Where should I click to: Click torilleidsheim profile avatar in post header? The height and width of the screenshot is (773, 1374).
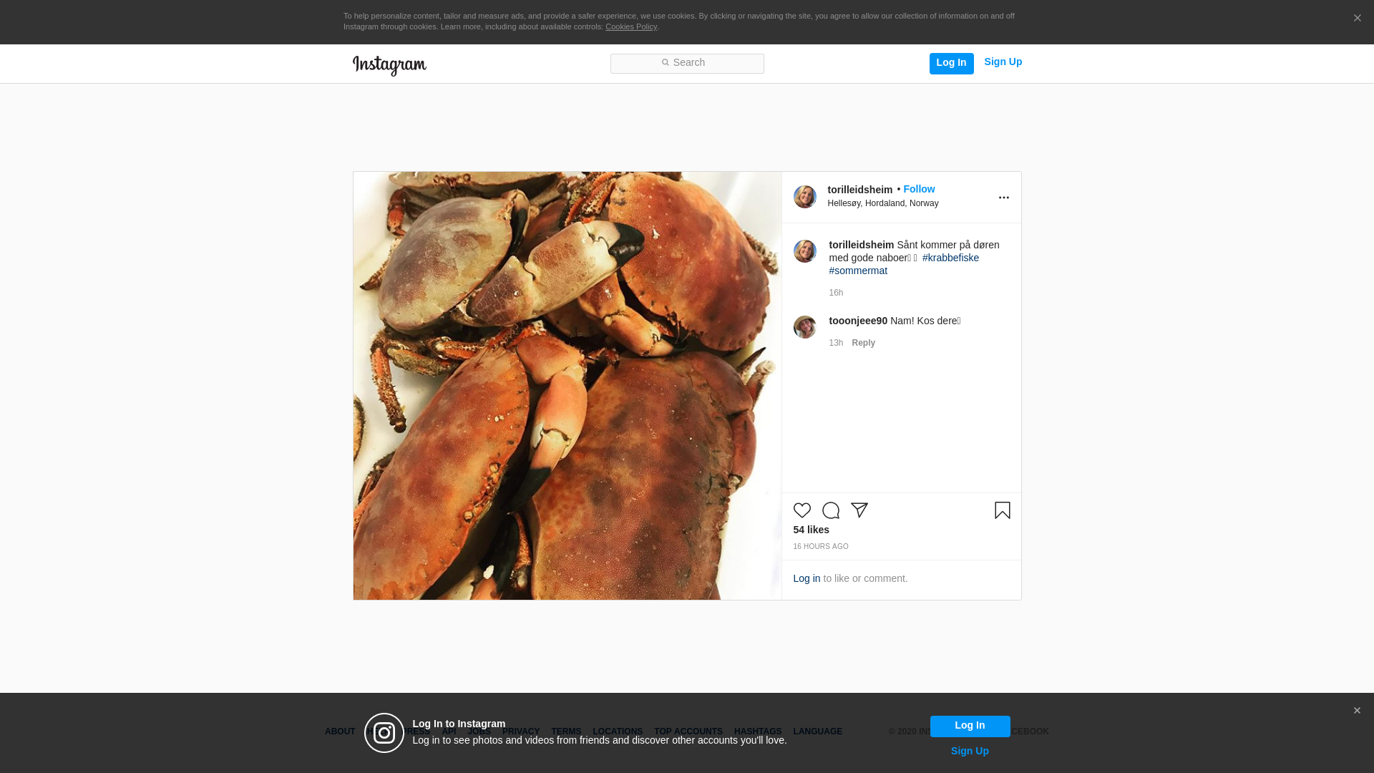[x=804, y=197]
